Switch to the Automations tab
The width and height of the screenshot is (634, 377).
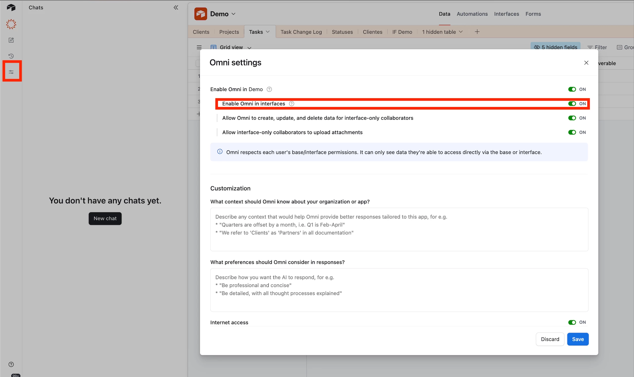click(x=472, y=14)
